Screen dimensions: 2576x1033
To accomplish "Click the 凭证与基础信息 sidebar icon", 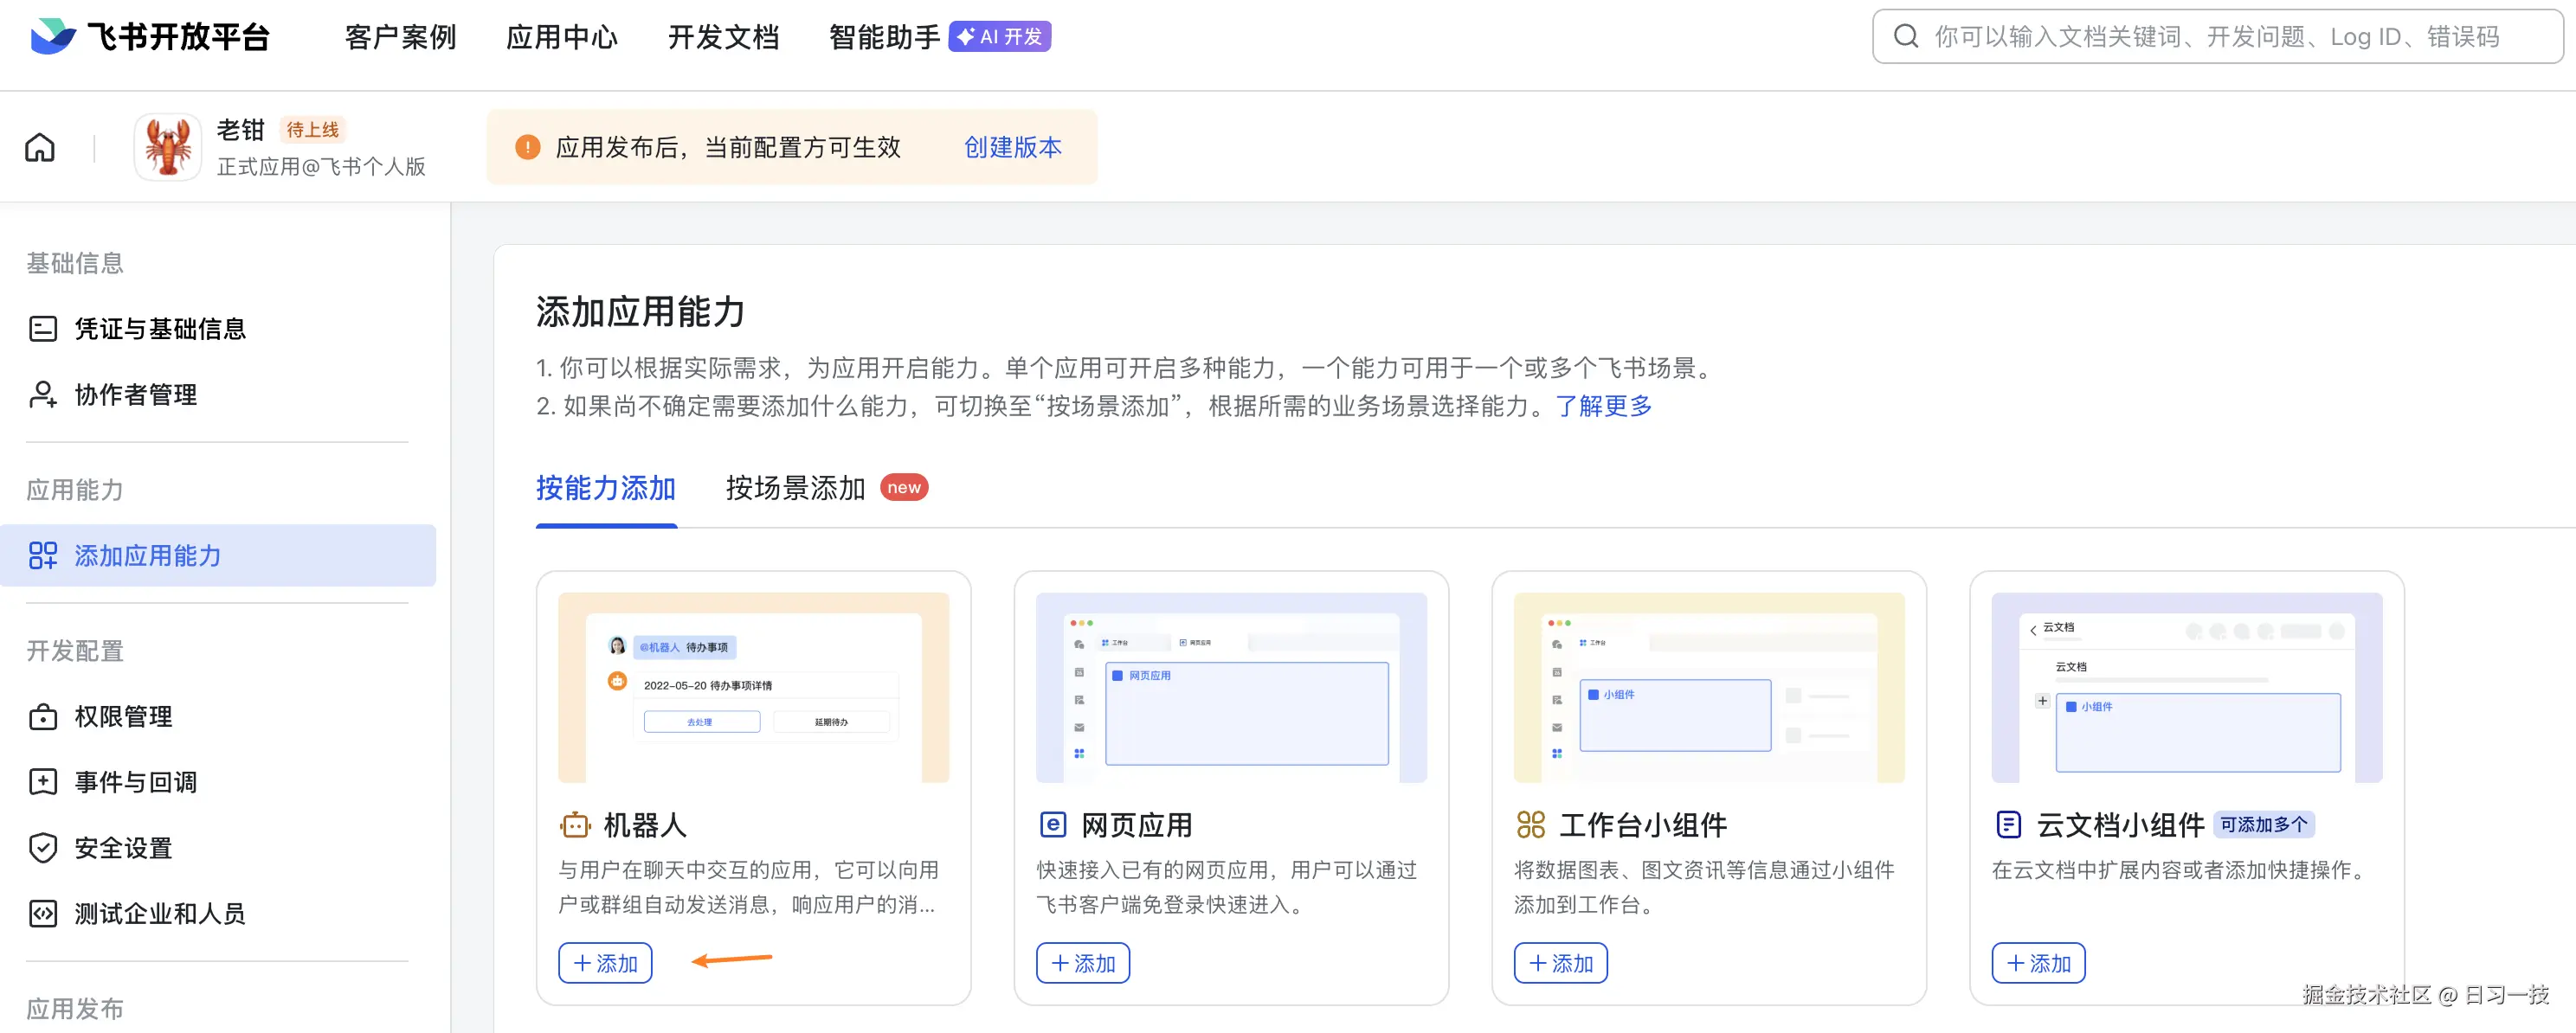I will pos(43,329).
